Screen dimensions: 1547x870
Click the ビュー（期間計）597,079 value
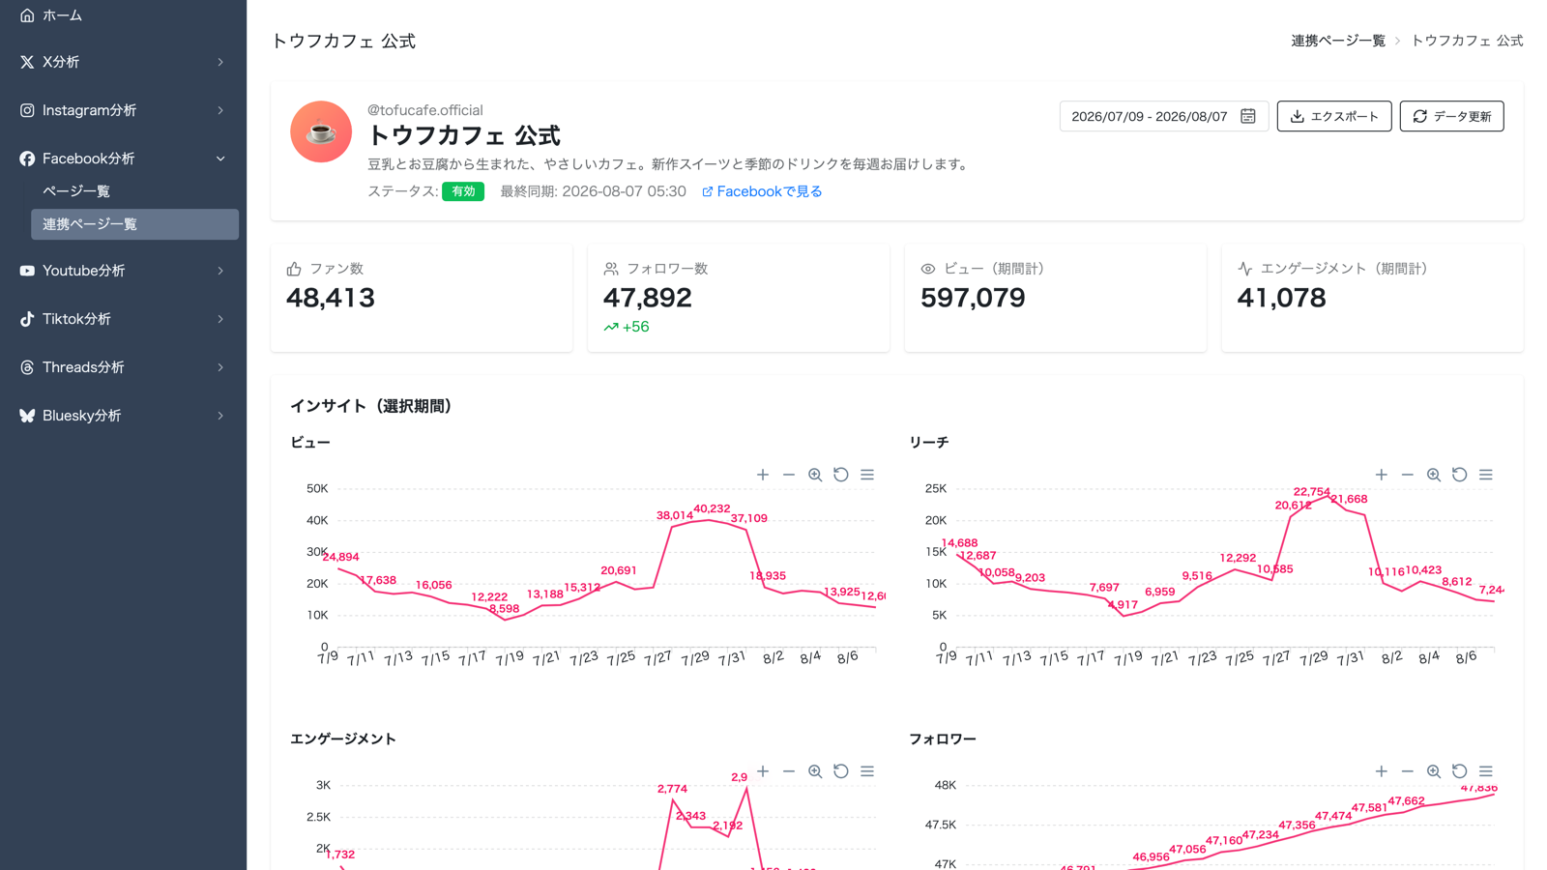(x=973, y=298)
